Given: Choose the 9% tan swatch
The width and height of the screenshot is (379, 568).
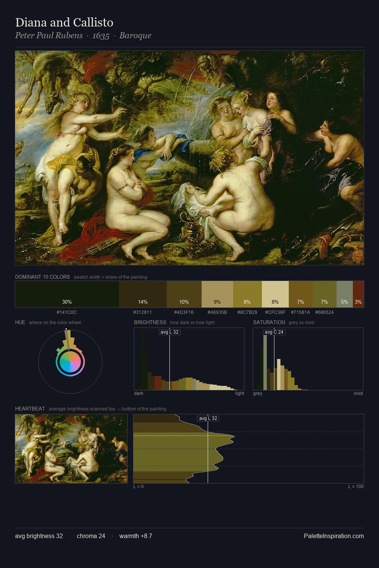Looking at the screenshot, I should [217, 294].
